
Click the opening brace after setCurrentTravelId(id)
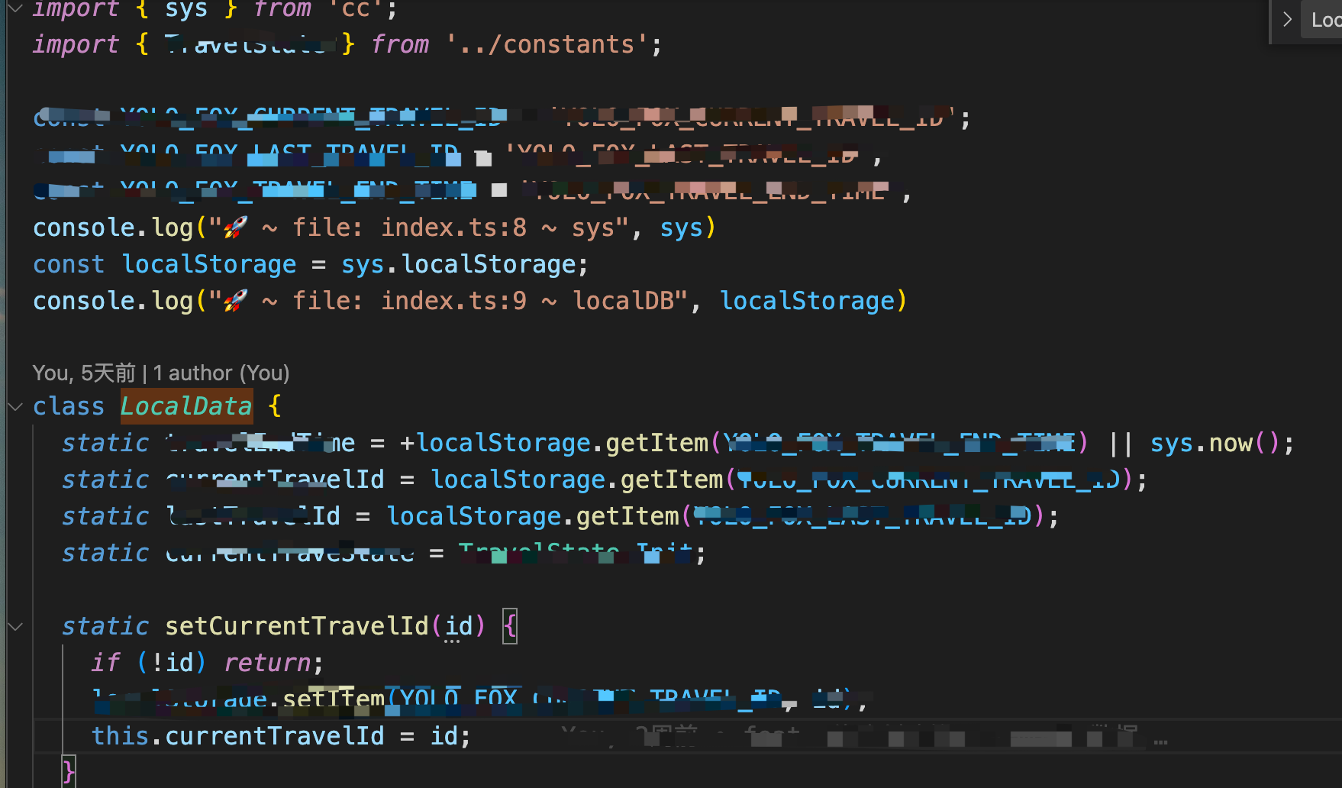510,627
